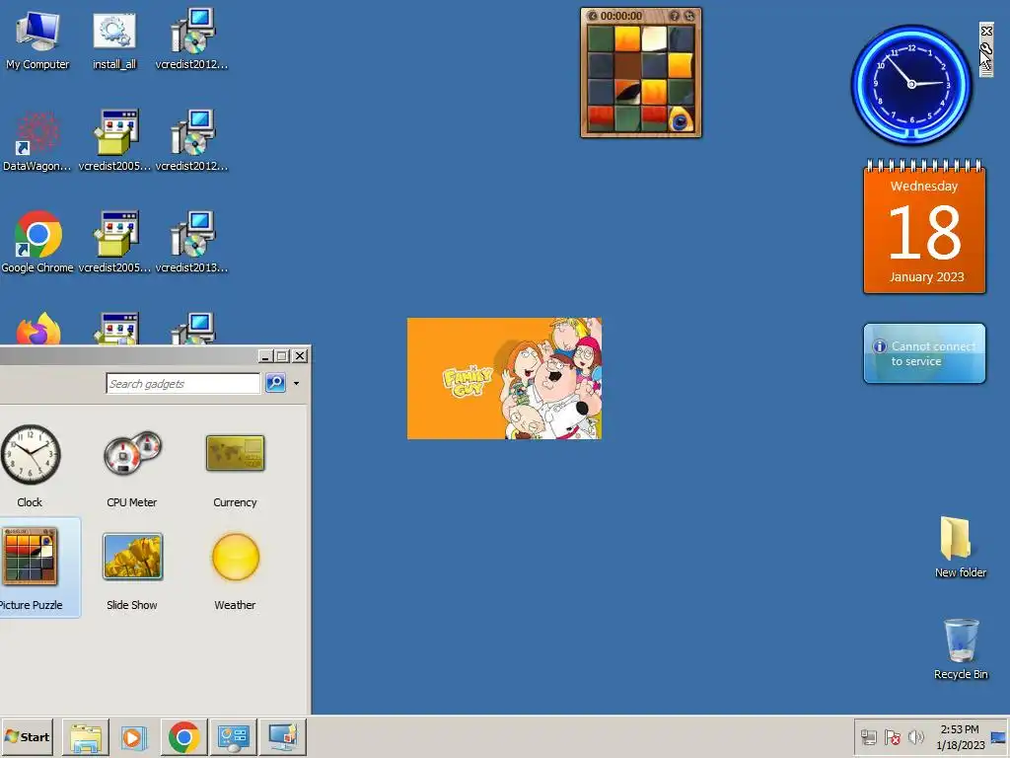Click the white puzzle tile
Image resolution: width=1010 pixels, height=758 pixels.
[x=653, y=38]
